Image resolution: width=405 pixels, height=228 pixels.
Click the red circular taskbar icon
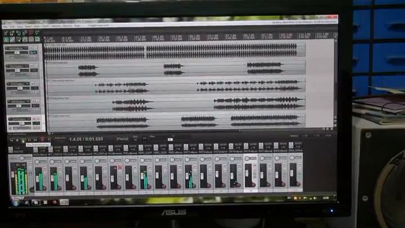click(54, 203)
